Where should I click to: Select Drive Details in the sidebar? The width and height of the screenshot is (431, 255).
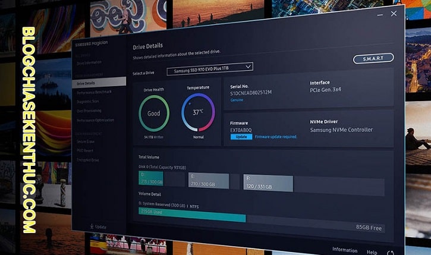(x=99, y=83)
